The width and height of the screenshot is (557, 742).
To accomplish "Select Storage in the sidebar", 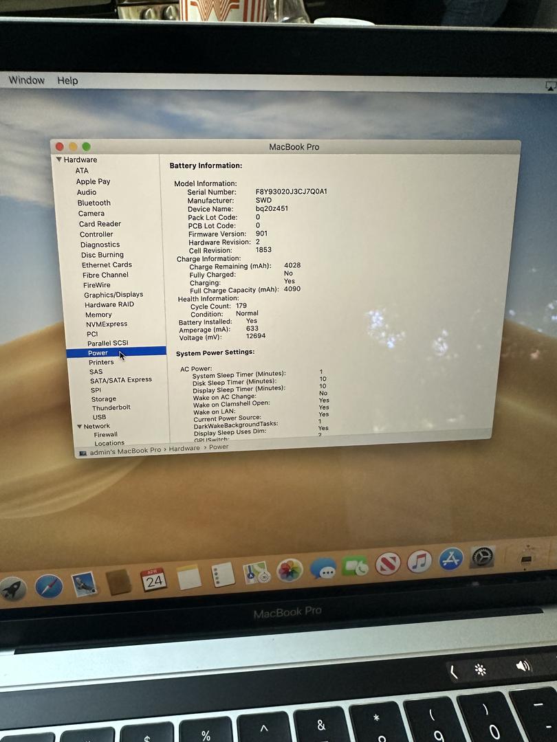I will tap(104, 399).
